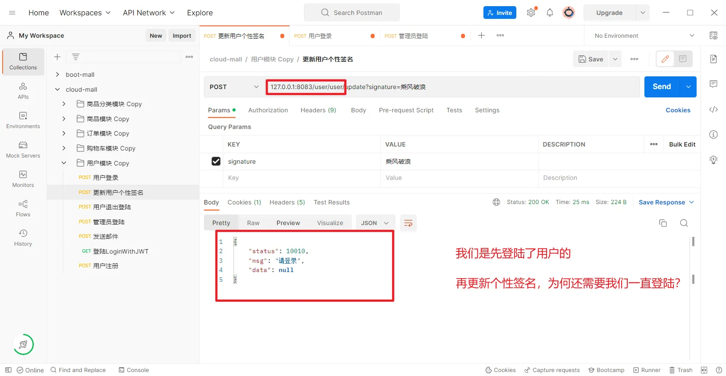The height and width of the screenshot is (376, 726).
Task: Switch to the Authorization tab
Action: coord(268,111)
